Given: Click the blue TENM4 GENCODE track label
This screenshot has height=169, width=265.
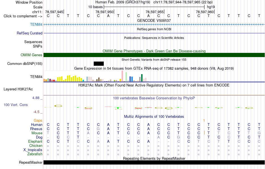Looking at the screenshot, I should [36, 24].
